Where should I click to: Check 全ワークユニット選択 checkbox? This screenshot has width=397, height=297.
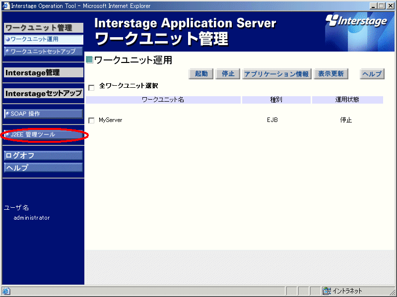click(91, 88)
